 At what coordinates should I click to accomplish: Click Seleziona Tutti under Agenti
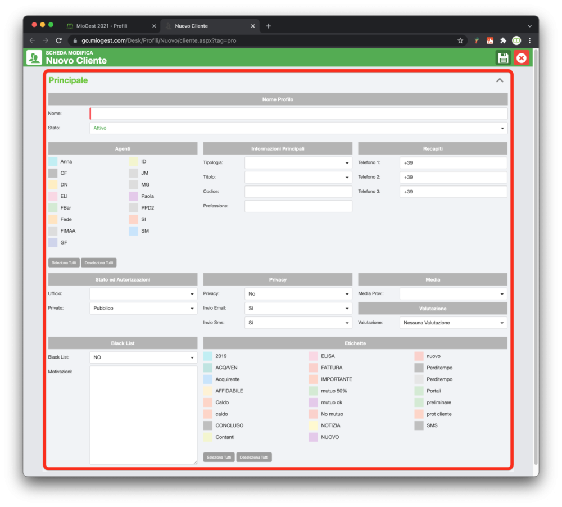point(64,263)
